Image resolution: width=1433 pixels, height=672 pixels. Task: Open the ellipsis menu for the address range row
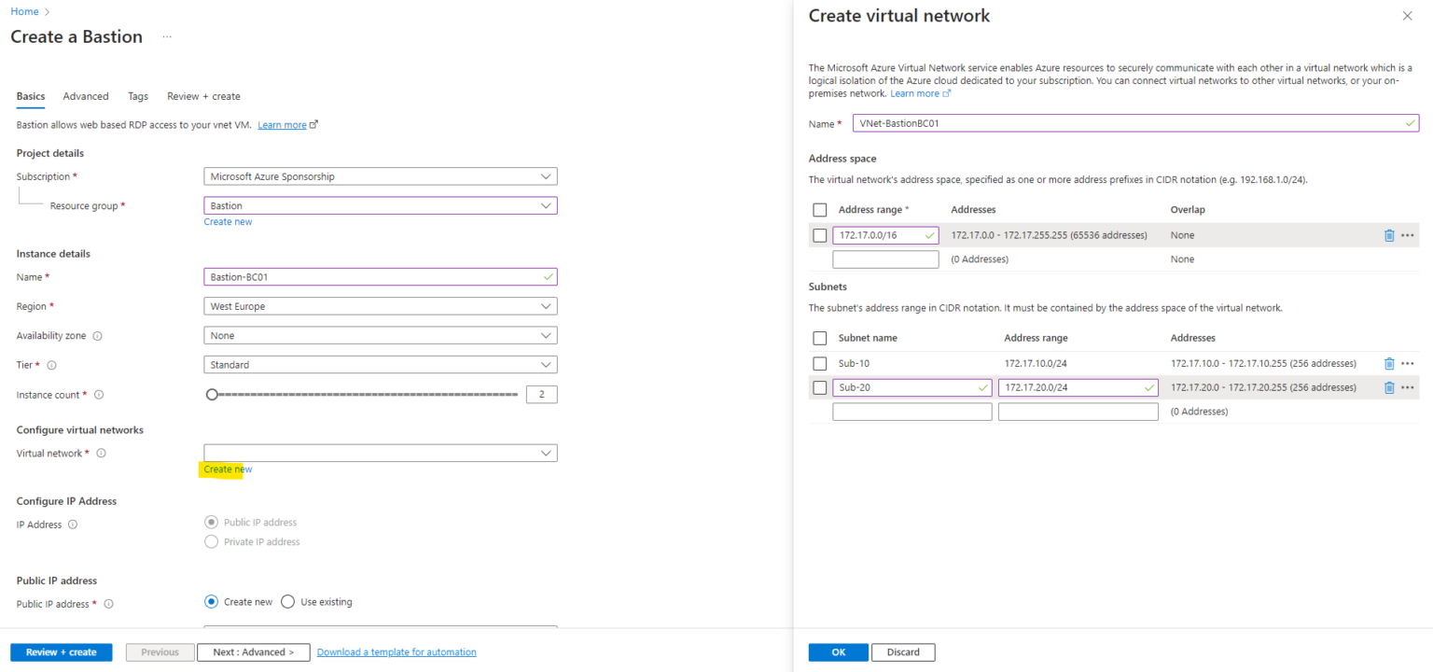[1407, 234]
